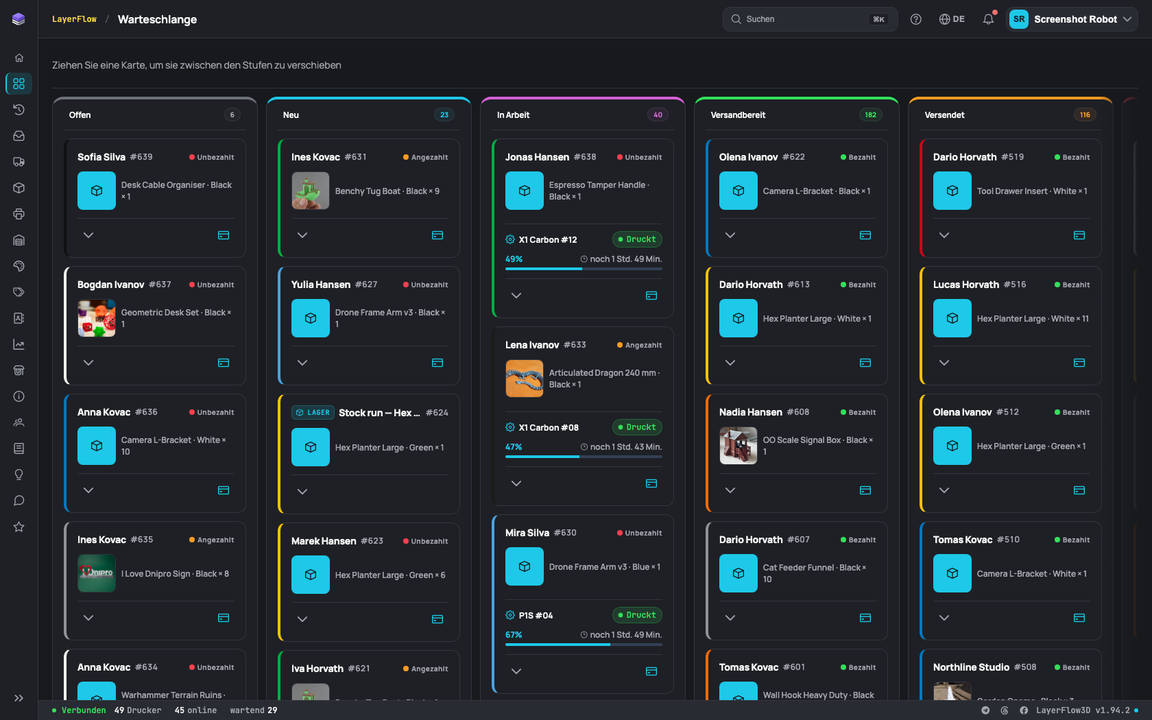This screenshot has width=1152, height=720.
Task: Click the progress bar at 49% for X1 Carbon #12
Action: (584, 269)
